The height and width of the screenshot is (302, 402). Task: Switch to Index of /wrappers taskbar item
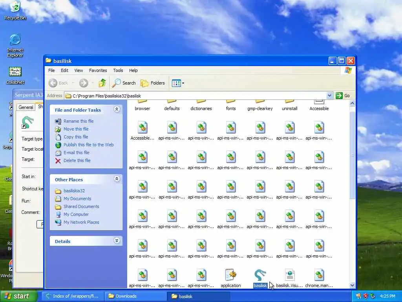(x=73, y=296)
